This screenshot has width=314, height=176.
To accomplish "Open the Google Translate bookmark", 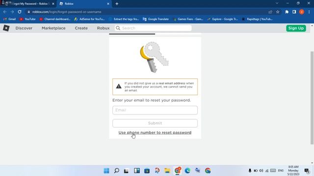I will point(156,19).
